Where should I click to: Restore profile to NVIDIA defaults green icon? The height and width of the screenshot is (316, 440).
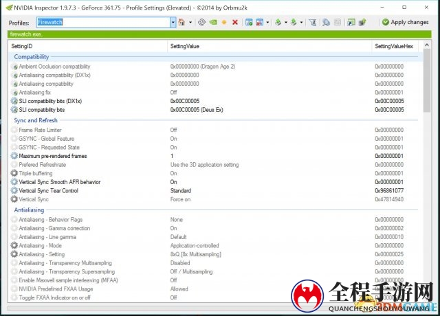pyautogui.click(x=213, y=22)
